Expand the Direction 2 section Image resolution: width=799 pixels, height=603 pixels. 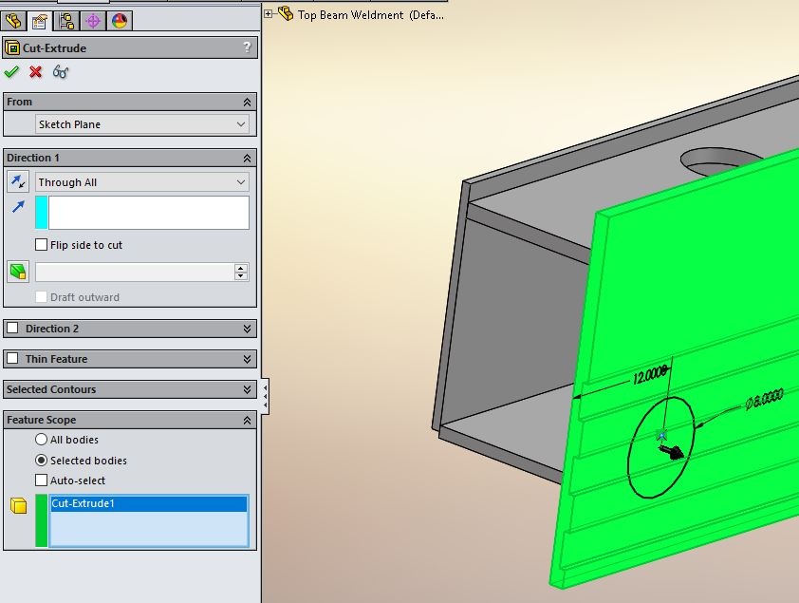(247, 329)
